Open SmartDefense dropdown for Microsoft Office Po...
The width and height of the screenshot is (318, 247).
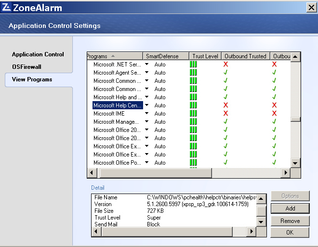tap(146, 162)
